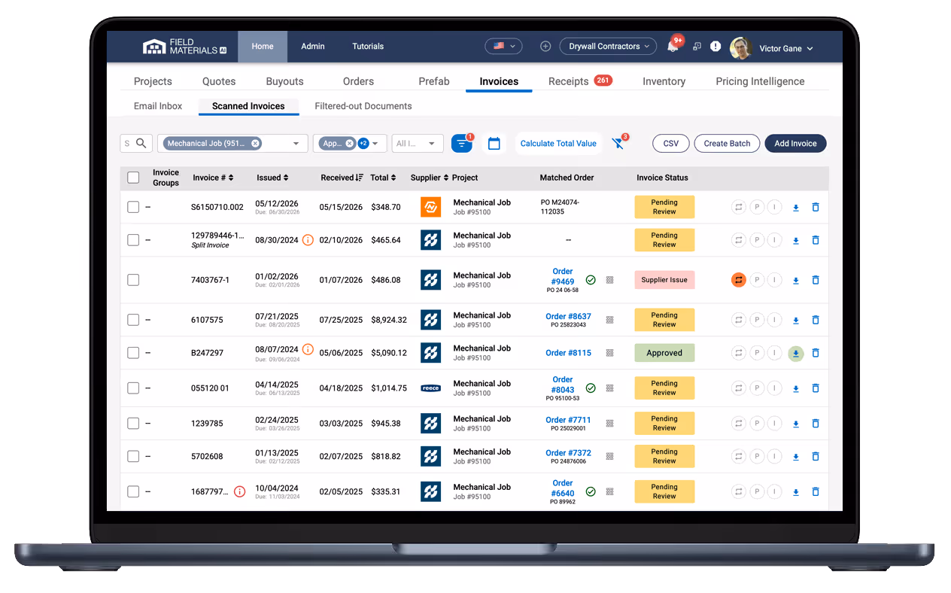Screen dimensions: 951x593
Task: Click the grid icon beside Order #8115
Action: (x=610, y=353)
